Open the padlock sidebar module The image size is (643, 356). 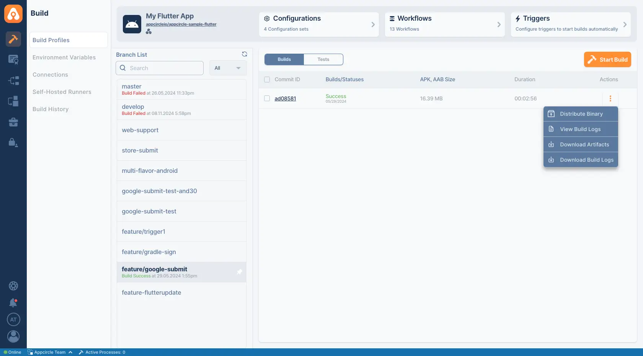coord(13,143)
